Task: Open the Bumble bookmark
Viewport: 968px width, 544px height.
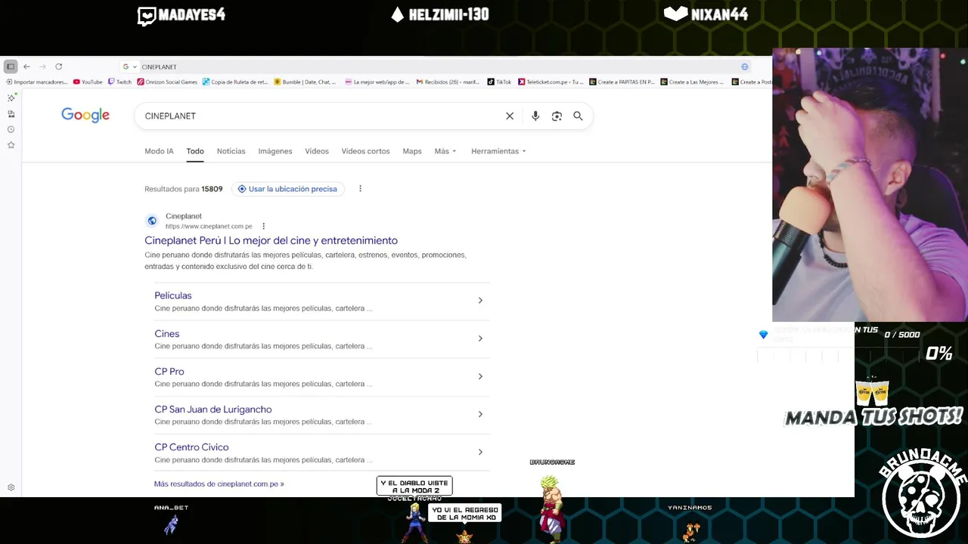Action: tap(305, 82)
